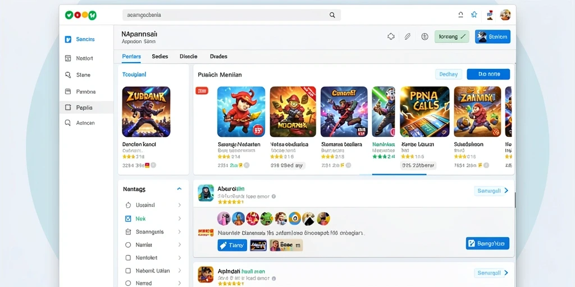This screenshot has width=575, height=287.
Task: Click the search magnifier icon in the search bar
Action: (332, 15)
